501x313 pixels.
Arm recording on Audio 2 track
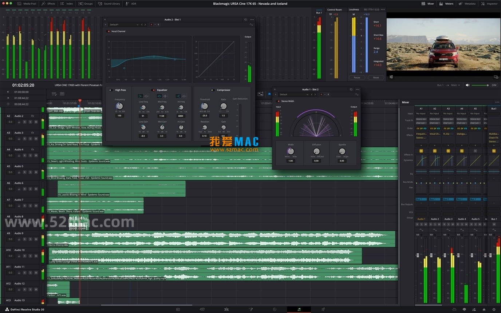coord(24,122)
